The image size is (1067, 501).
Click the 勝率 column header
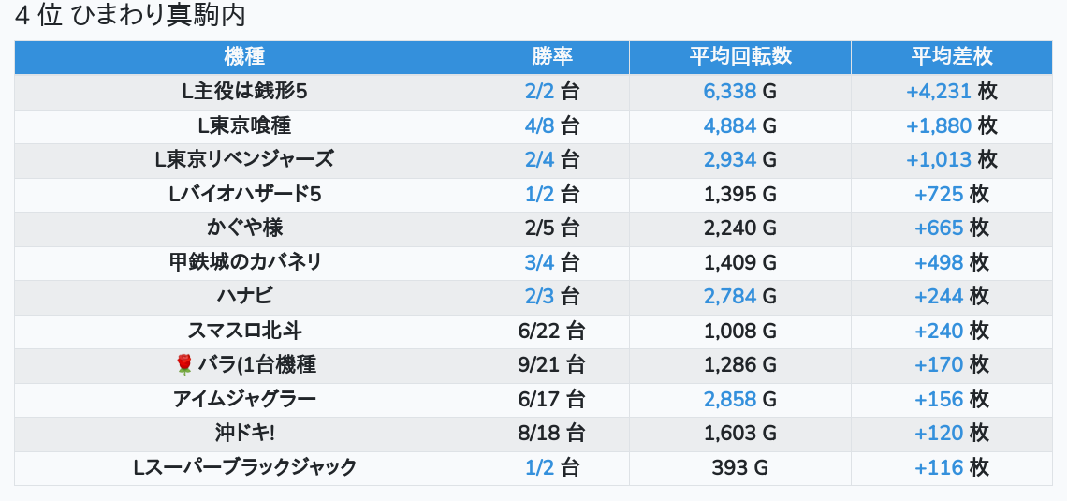(552, 56)
